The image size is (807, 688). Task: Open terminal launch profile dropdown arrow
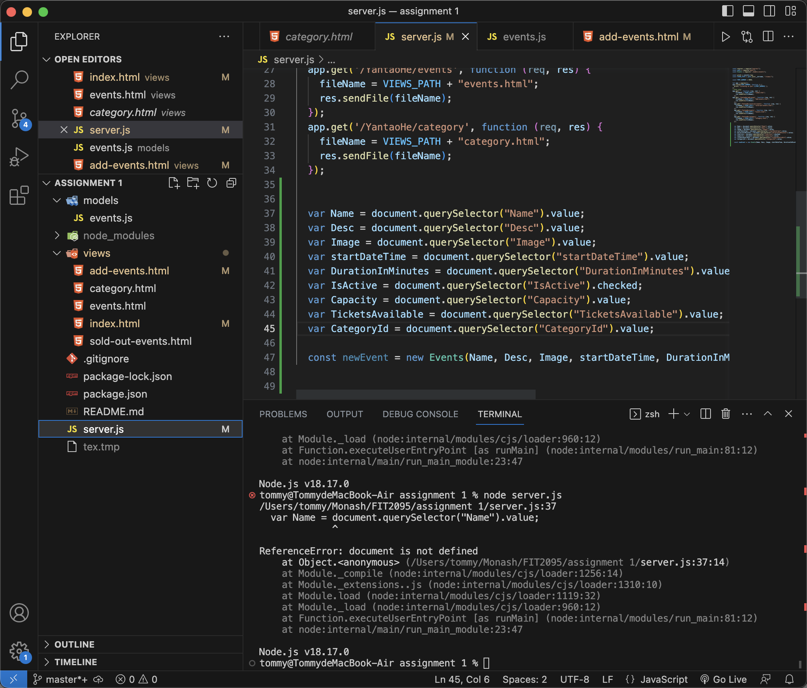687,414
